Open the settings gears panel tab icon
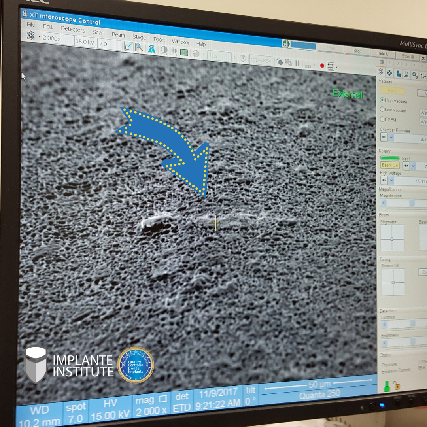The width and height of the screenshot is (427, 427). [x=415, y=75]
